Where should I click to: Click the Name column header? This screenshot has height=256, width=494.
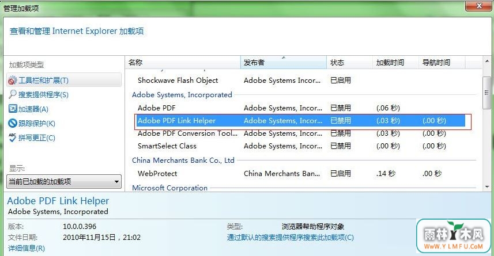[183, 62]
